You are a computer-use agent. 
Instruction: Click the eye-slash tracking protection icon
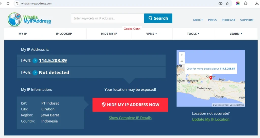coord(220,3)
